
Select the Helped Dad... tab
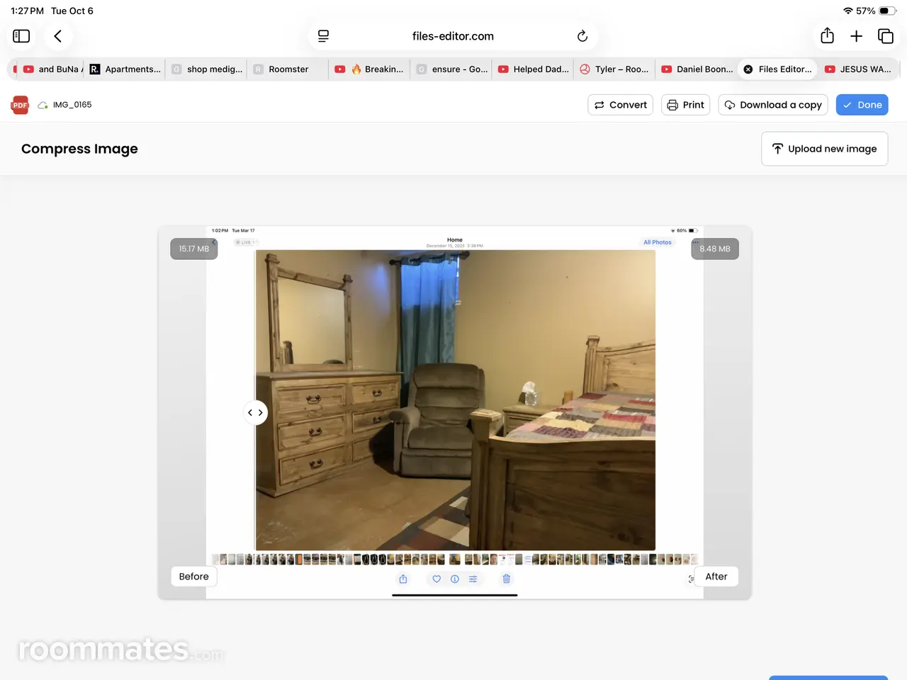tap(533, 69)
